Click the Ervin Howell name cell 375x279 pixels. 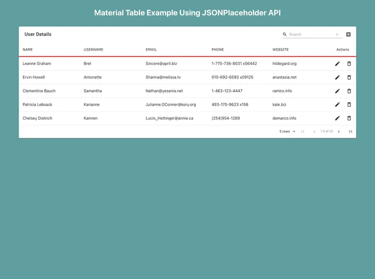coord(33,77)
